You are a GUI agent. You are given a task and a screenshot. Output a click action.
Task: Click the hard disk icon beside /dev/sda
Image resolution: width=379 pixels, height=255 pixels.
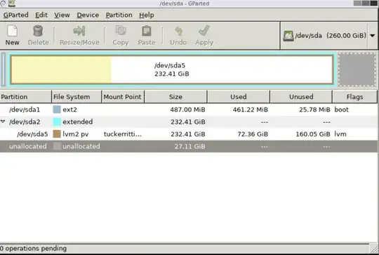(x=288, y=36)
